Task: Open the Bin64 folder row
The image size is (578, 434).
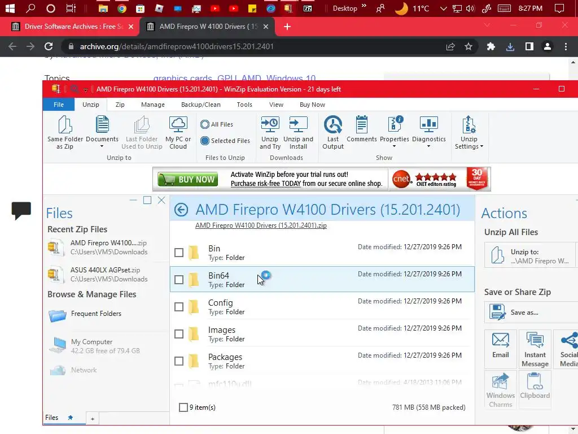Action: click(x=322, y=279)
